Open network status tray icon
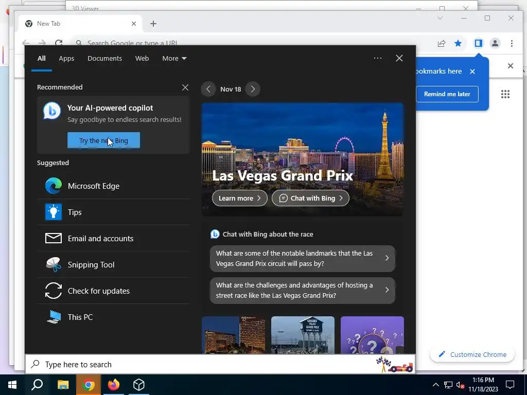The height and width of the screenshot is (395, 527). 448,385
